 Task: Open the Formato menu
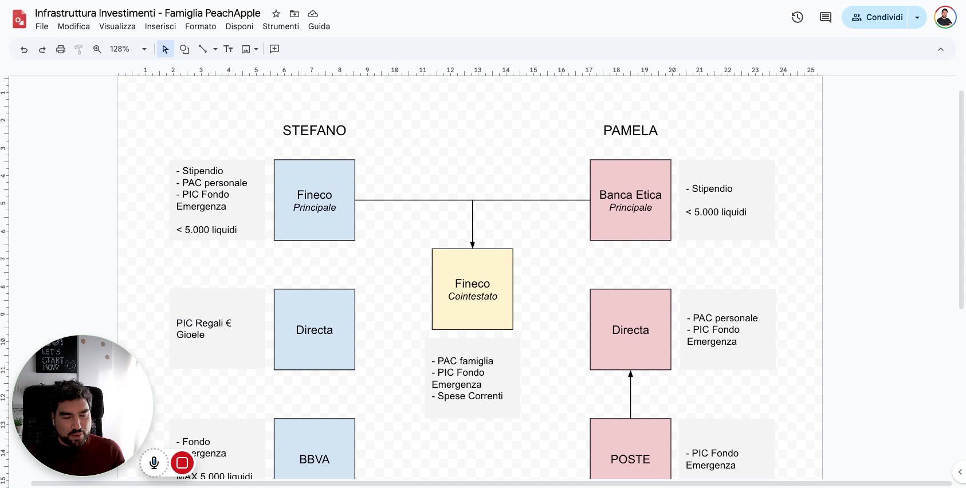pos(201,26)
